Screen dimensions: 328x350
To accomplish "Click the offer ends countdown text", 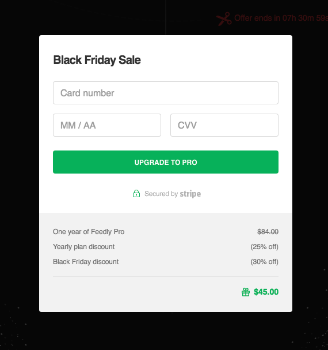I will coord(281,18).
